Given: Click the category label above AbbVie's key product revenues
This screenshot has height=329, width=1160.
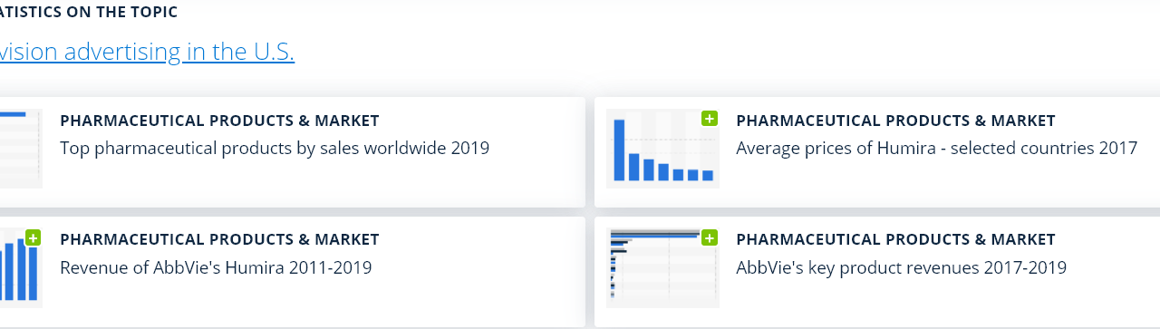Looking at the screenshot, I should point(895,240).
